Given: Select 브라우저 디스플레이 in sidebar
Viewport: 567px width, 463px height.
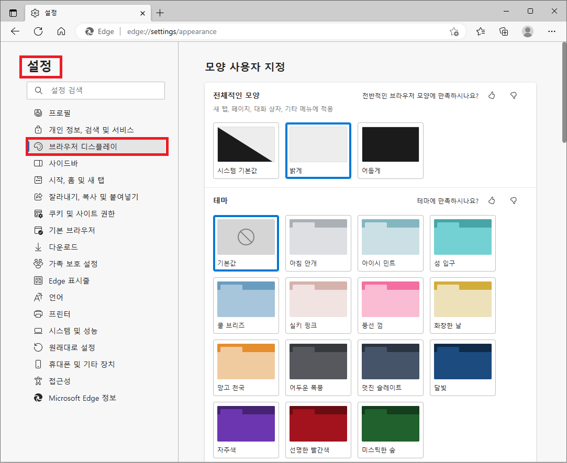Looking at the screenshot, I should pos(96,146).
